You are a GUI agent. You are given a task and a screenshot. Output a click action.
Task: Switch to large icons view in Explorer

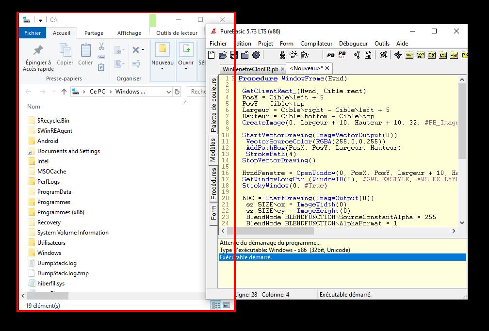click(x=226, y=305)
